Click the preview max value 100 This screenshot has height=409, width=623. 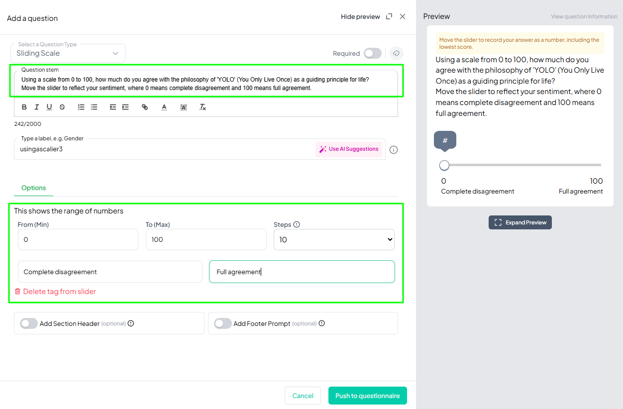596,181
